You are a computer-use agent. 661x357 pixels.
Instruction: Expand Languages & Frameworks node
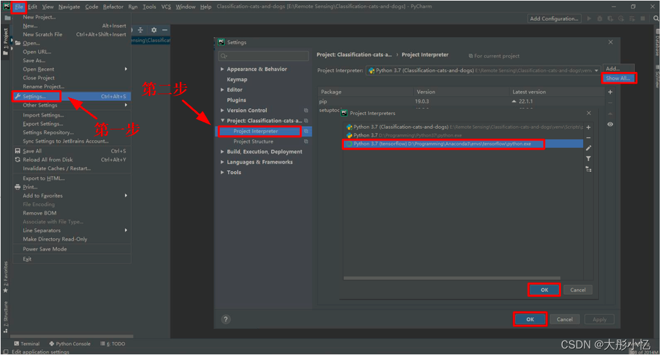(222, 162)
